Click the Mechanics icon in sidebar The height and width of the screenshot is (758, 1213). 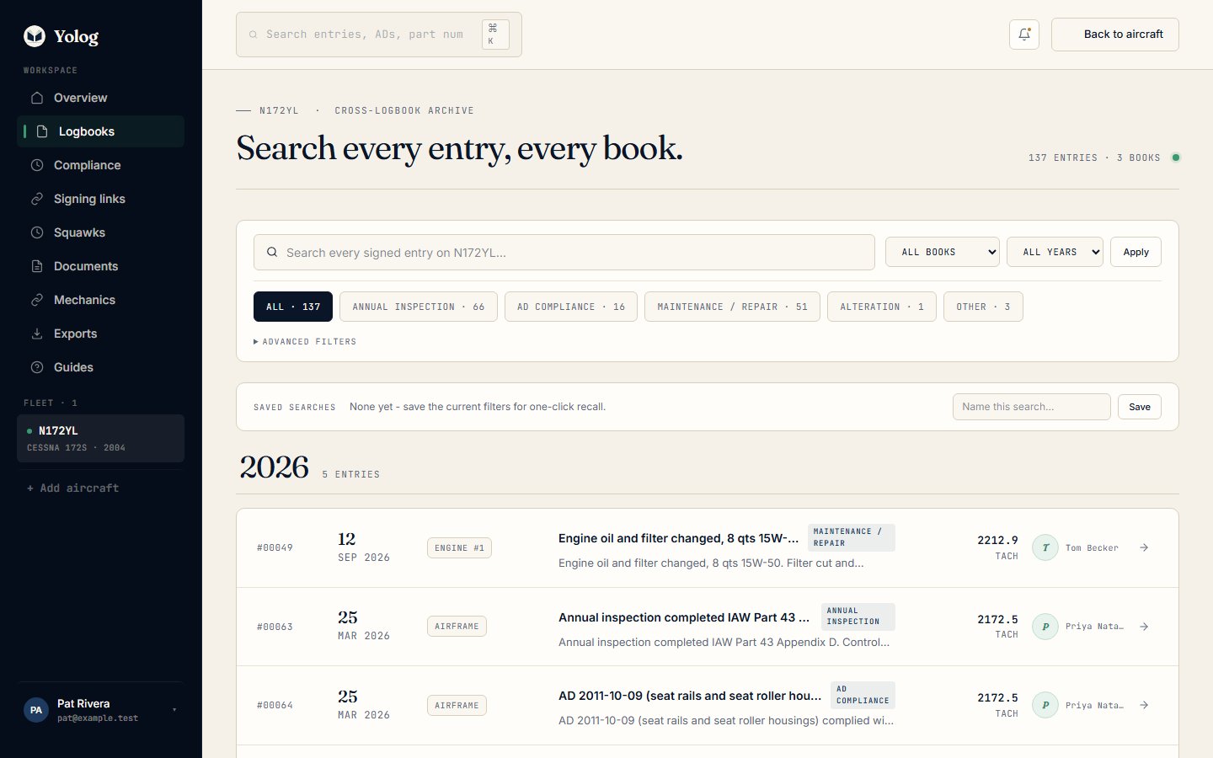coord(37,300)
